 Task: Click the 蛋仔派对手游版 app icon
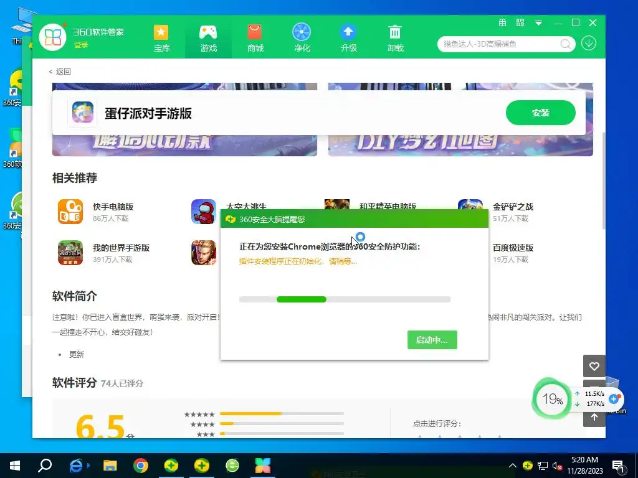pyautogui.click(x=83, y=113)
